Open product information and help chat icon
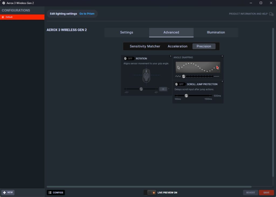The width and height of the screenshot is (276, 197). tap(271, 14)
